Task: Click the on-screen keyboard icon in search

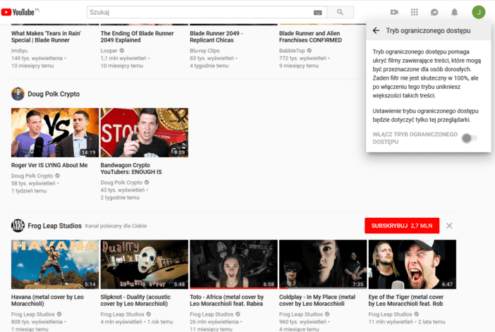Action: (317, 12)
